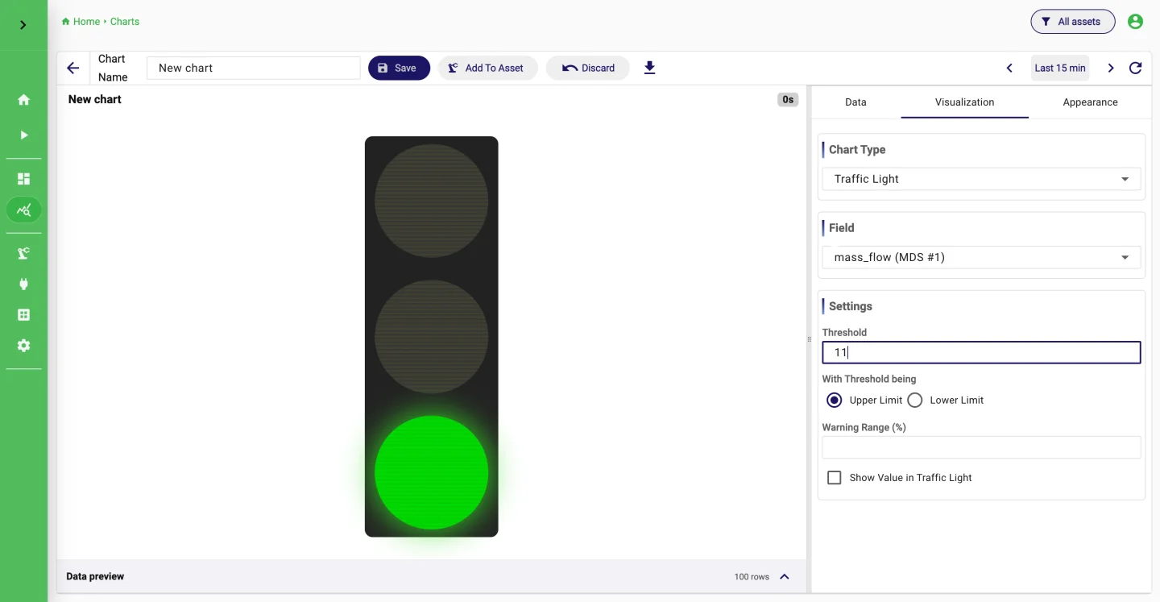Viewport: 1160px width, 602px height.
Task: Click the Threshold input field
Action: pyautogui.click(x=981, y=353)
